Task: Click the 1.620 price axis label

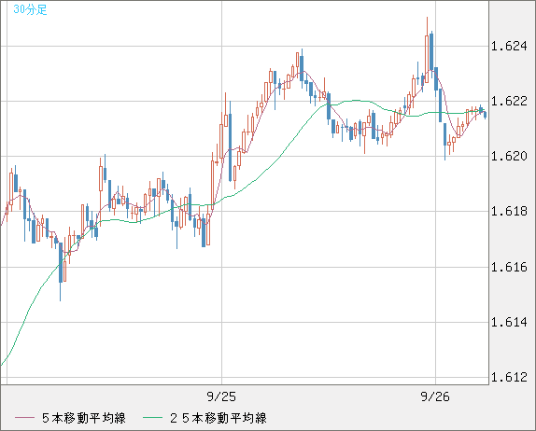Action: [509, 157]
